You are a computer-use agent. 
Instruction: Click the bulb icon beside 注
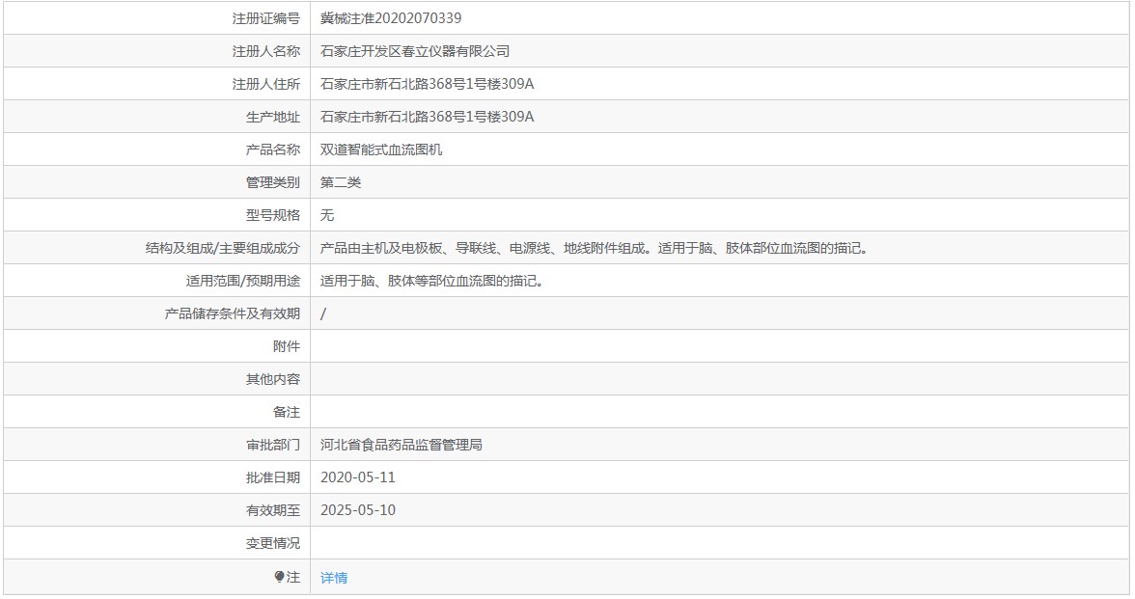pyautogui.click(x=280, y=577)
